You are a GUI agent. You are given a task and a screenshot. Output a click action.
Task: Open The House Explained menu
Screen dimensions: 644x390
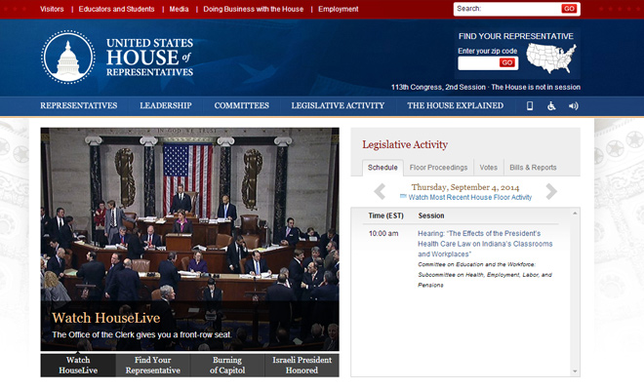click(455, 105)
